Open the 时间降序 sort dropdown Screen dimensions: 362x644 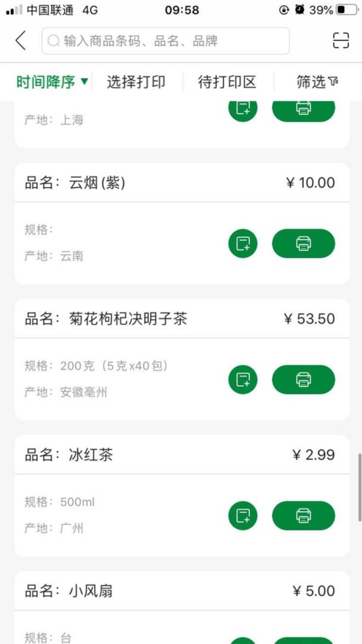pos(46,82)
